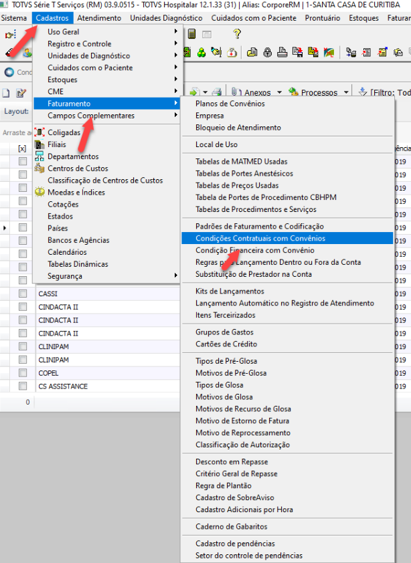Image resolution: width=411 pixels, height=563 pixels.
Task: Choose Caderno de Gabaritos
Action: pyautogui.click(x=287, y=526)
